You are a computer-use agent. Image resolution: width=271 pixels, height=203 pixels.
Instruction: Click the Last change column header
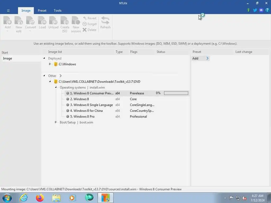click(x=244, y=52)
